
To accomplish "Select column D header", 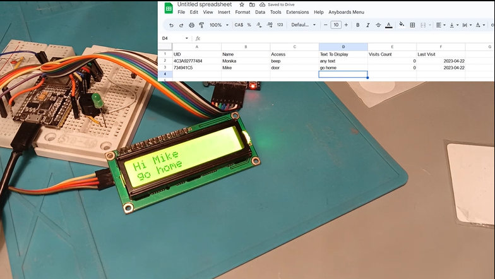I will point(343,47).
